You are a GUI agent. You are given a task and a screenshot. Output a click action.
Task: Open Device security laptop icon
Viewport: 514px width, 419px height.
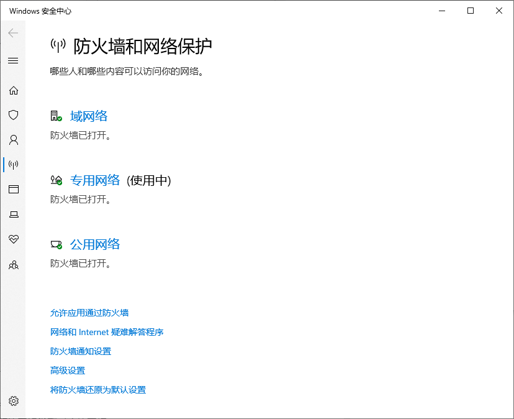[x=12, y=214]
